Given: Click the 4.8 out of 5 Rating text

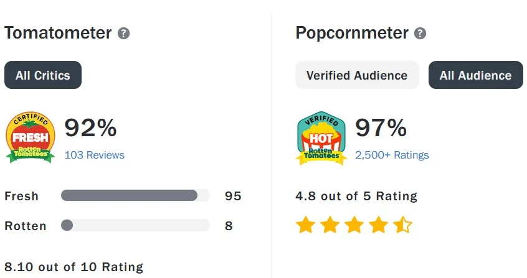Looking at the screenshot, I should [356, 196].
